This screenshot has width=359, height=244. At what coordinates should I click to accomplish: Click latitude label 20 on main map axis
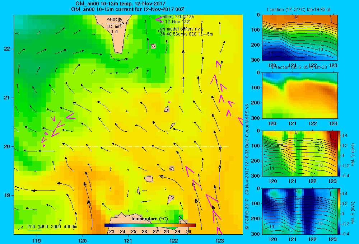coord(7,146)
